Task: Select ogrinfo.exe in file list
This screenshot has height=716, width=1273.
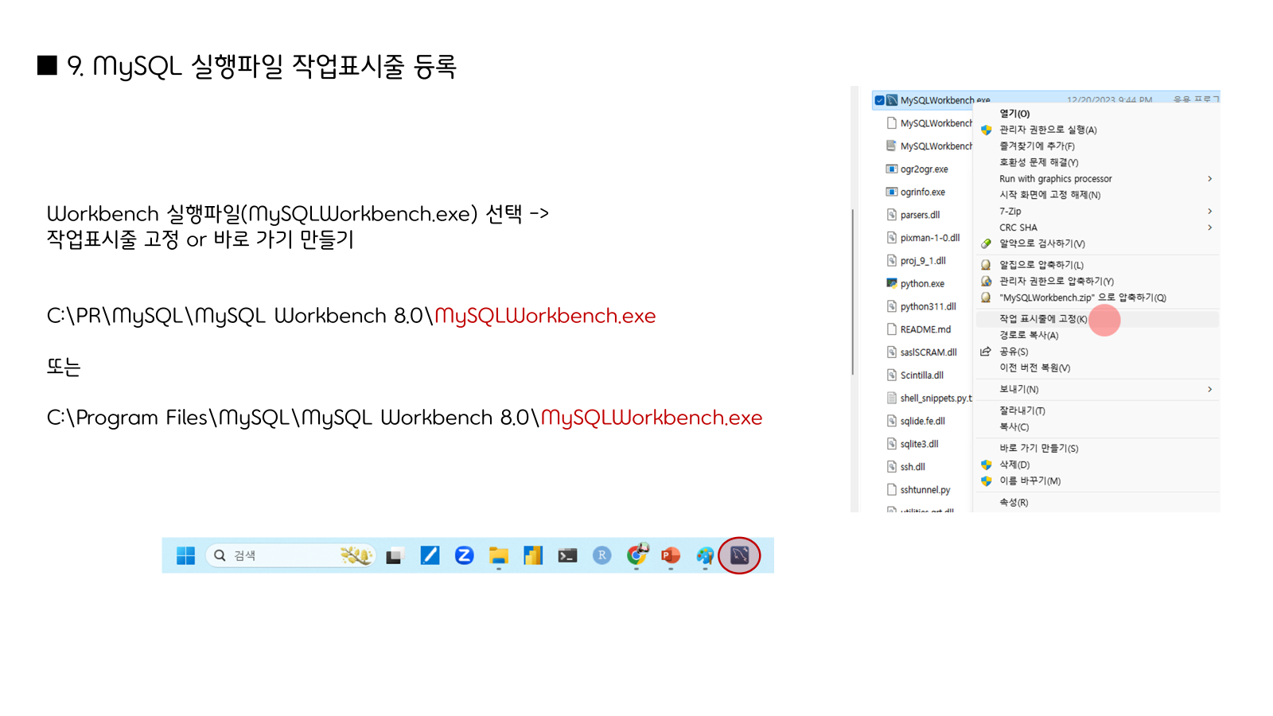Action: coord(922,192)
